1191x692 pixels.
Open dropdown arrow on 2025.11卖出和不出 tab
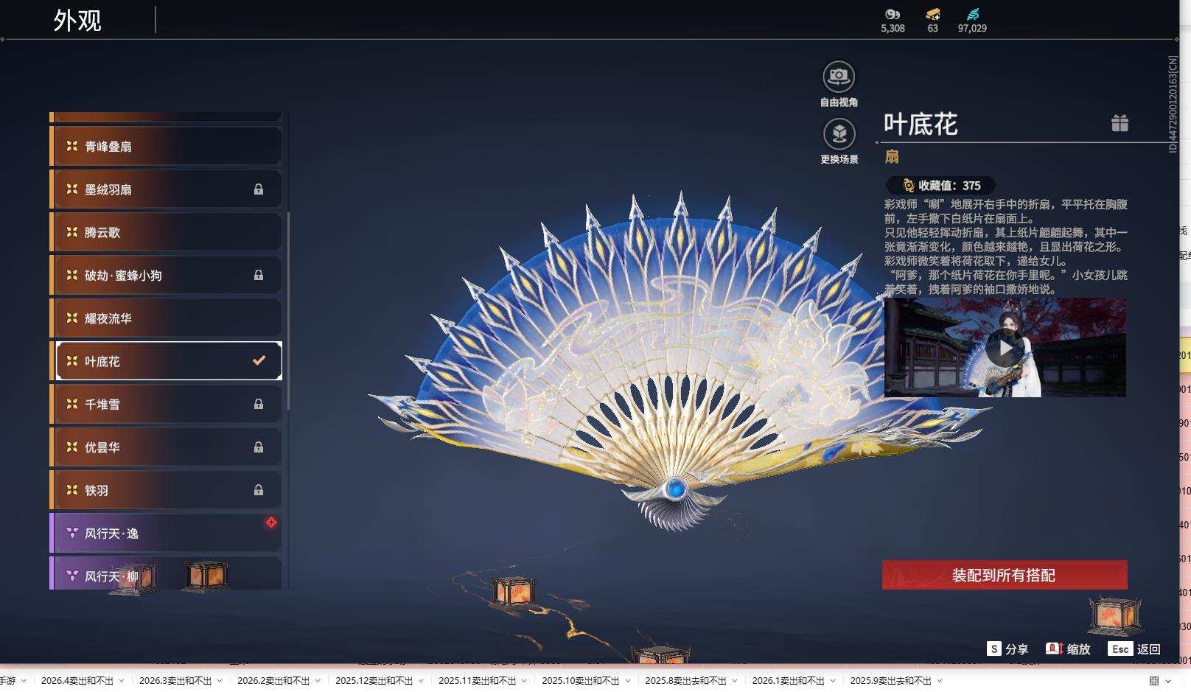pyautogui.click(x=525, y=682)
